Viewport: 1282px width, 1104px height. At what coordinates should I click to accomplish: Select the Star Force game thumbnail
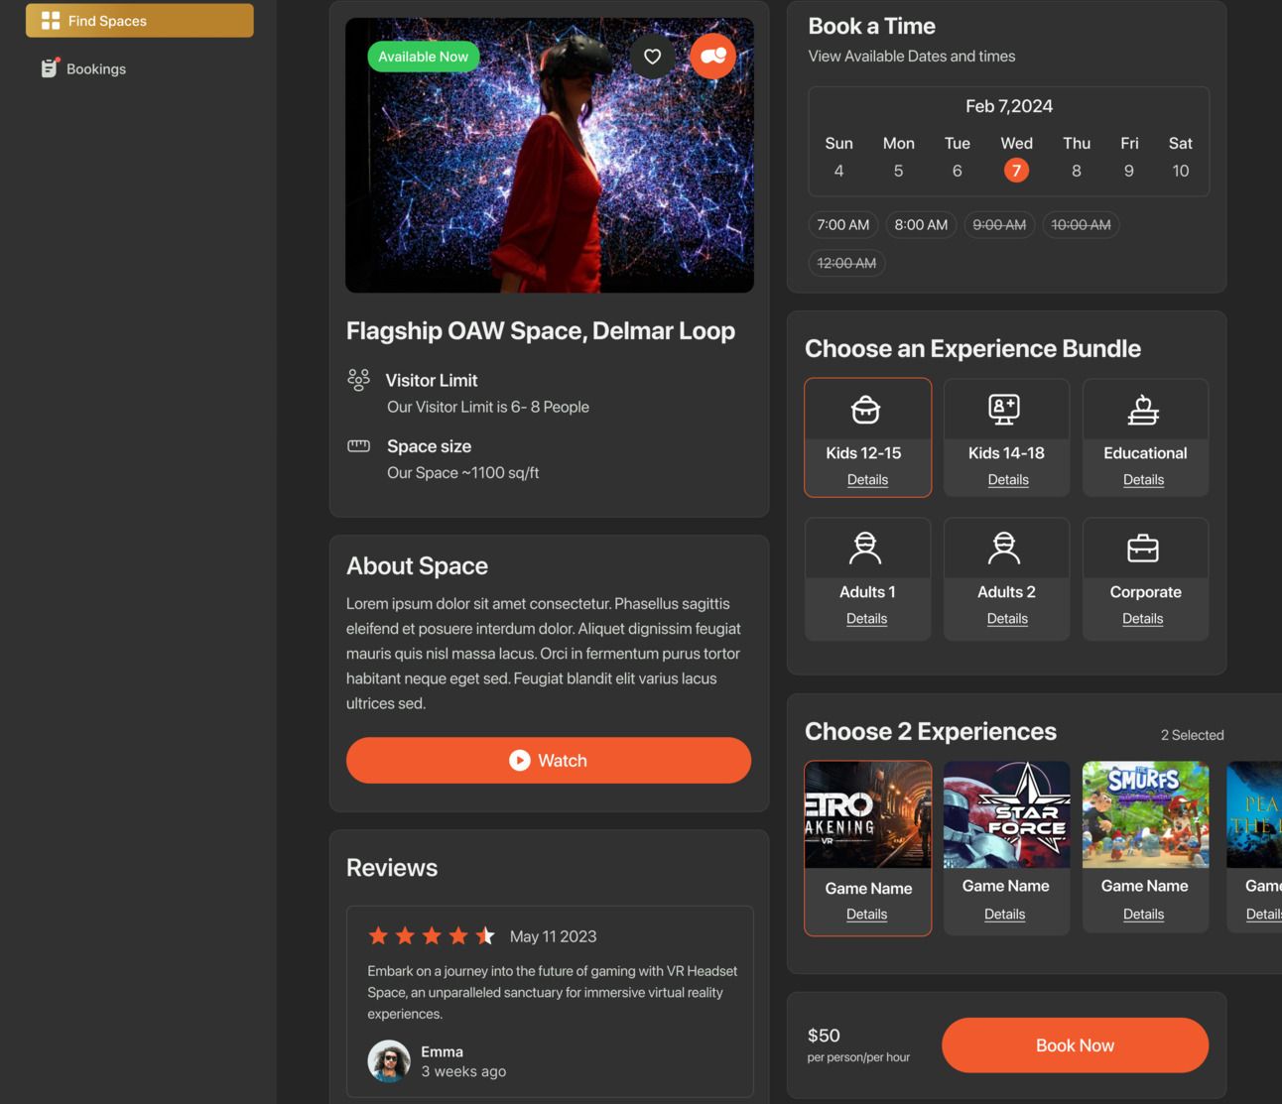coord(1006,814)
